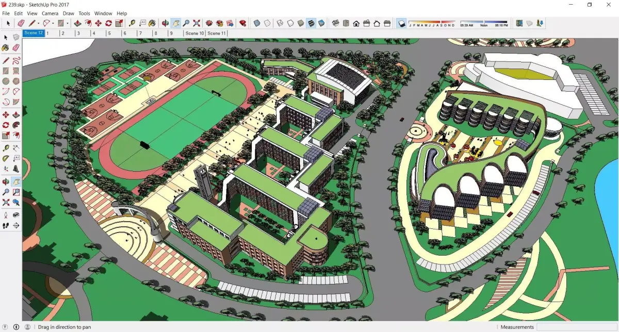Open the Paint Bucket tool in top toolbar

[152, 23]
